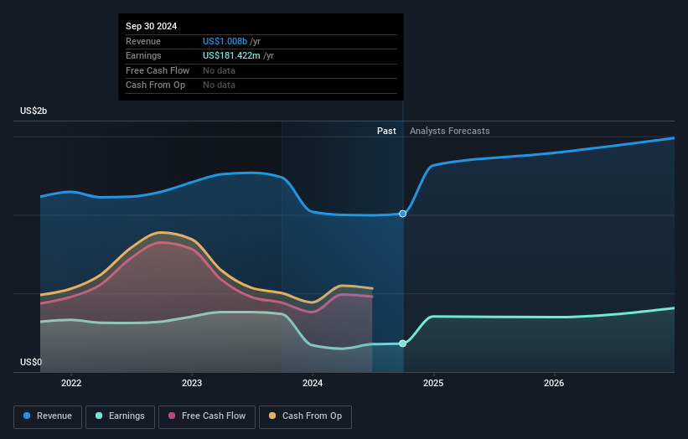Click the tooltip 'Cash From Op' row label

(155, 85)
